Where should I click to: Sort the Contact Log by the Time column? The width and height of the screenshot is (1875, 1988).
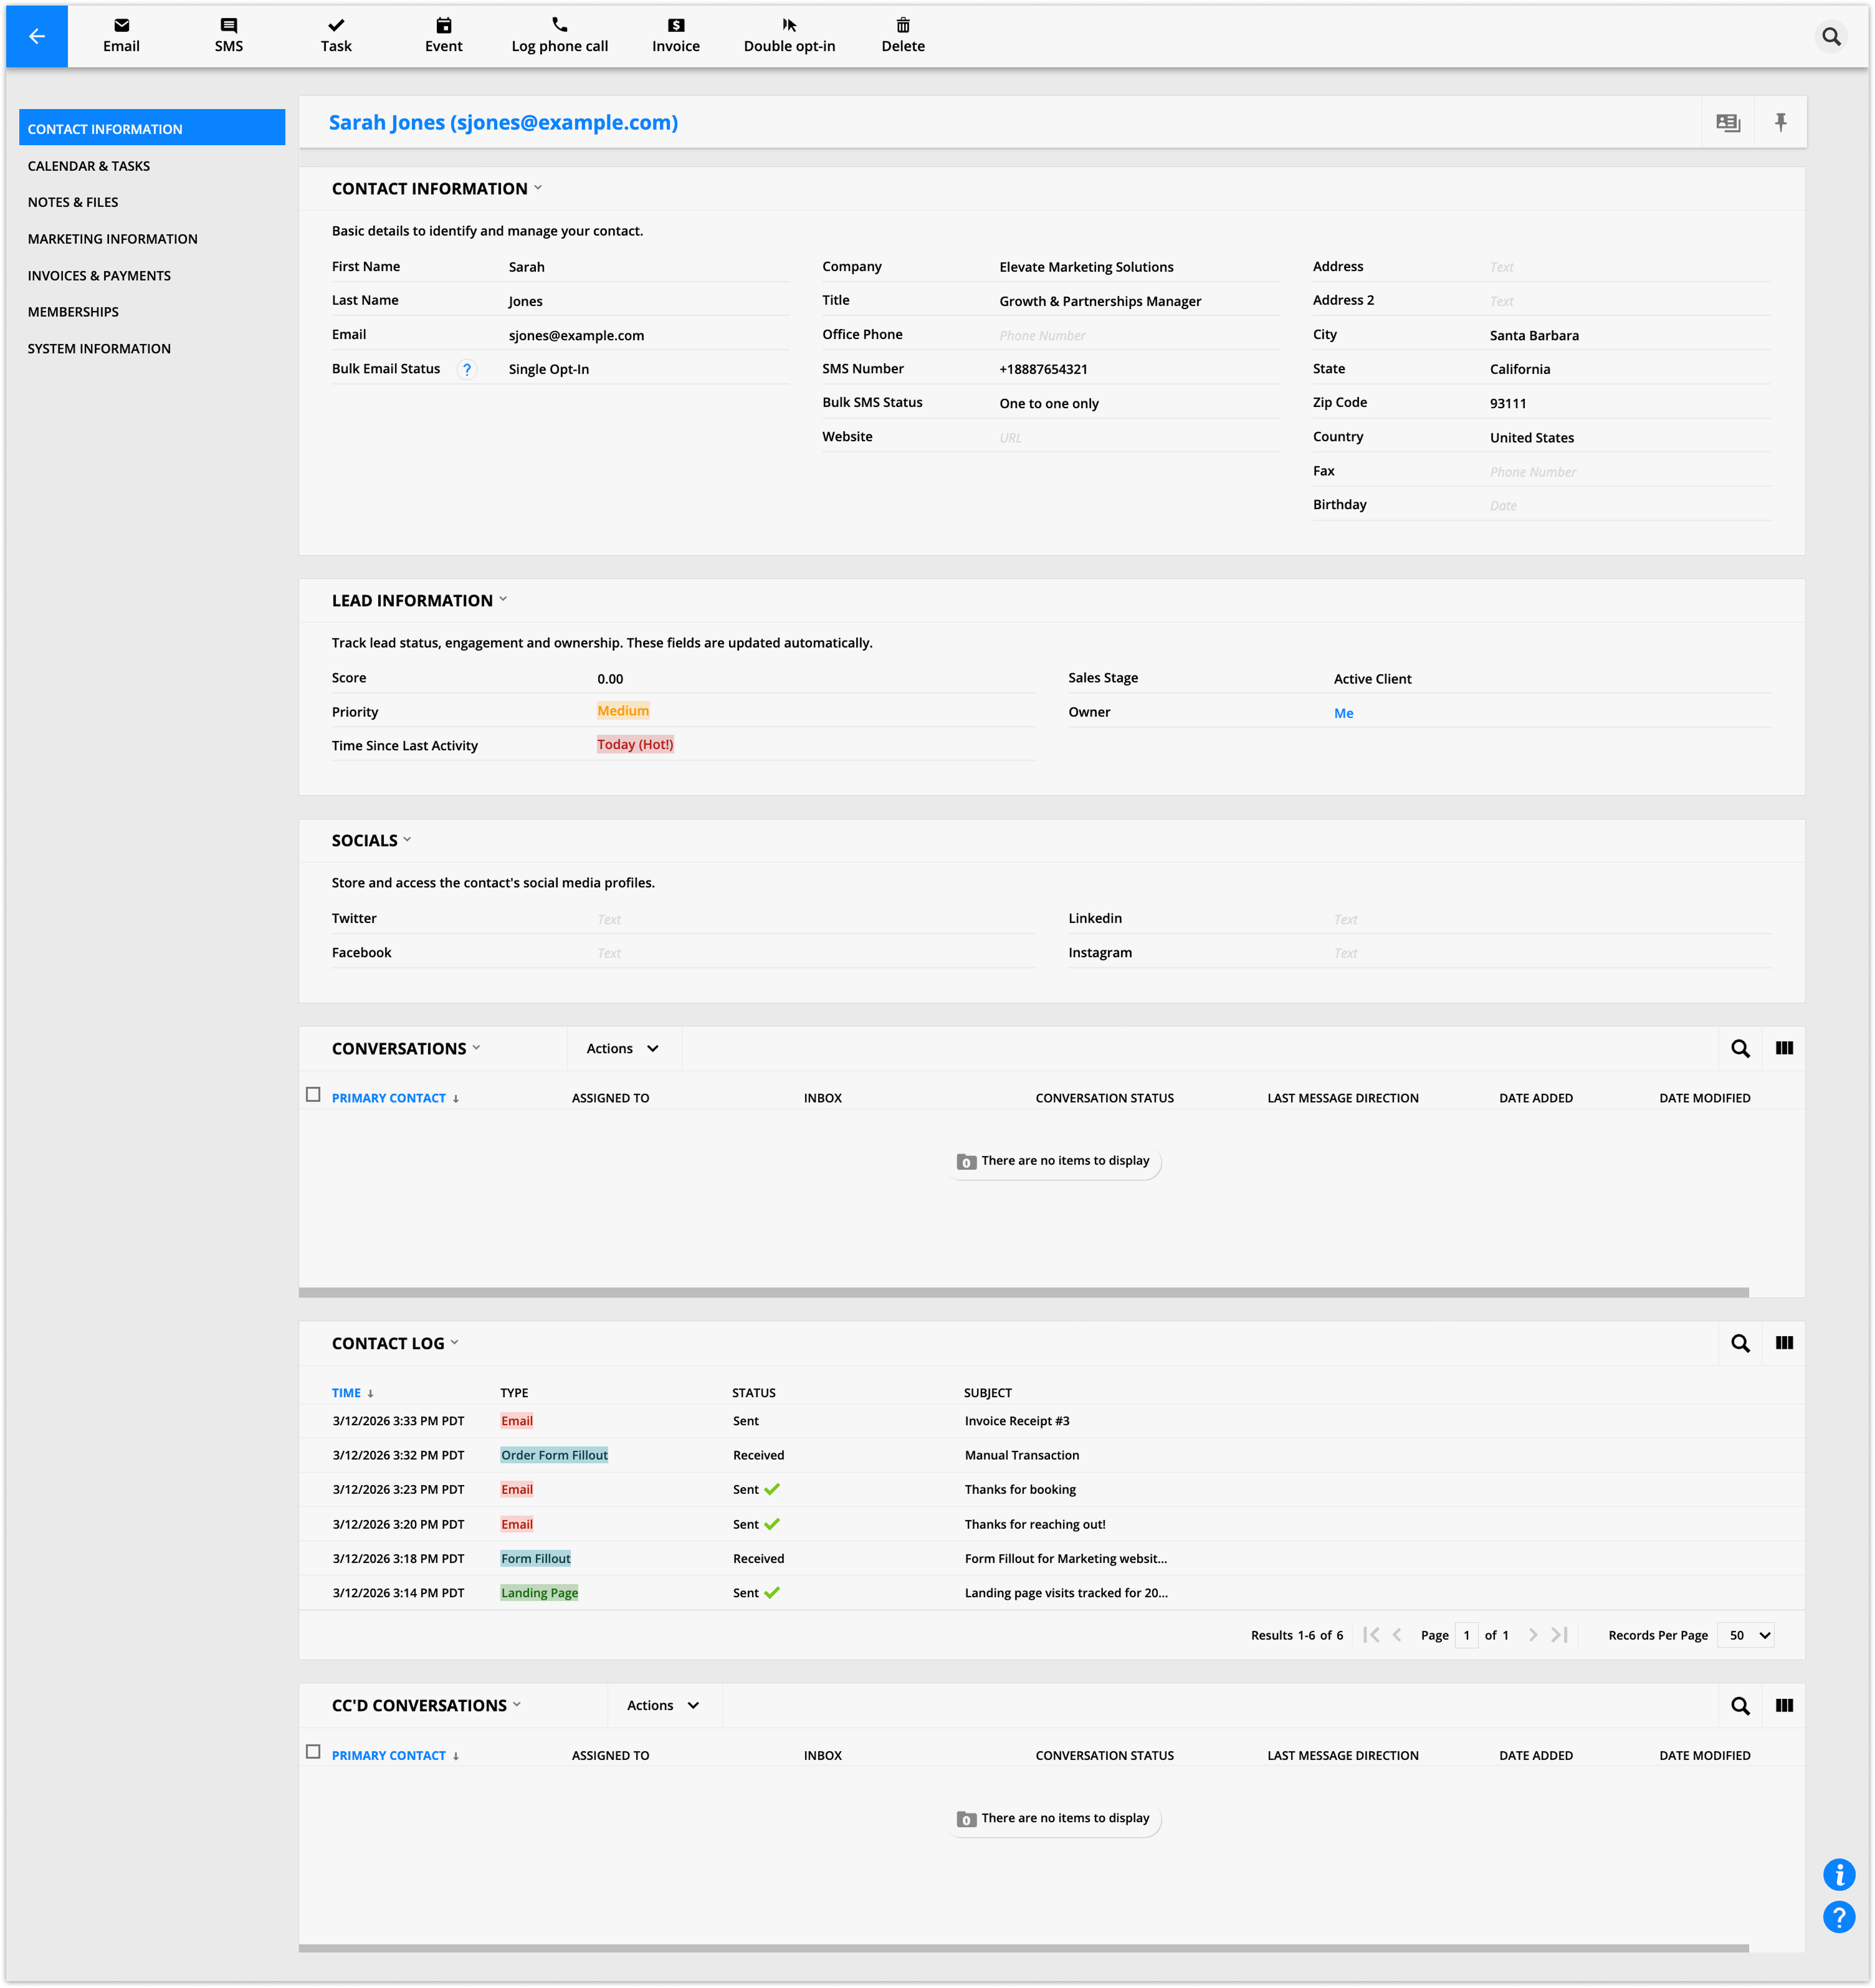(347, 1392)
